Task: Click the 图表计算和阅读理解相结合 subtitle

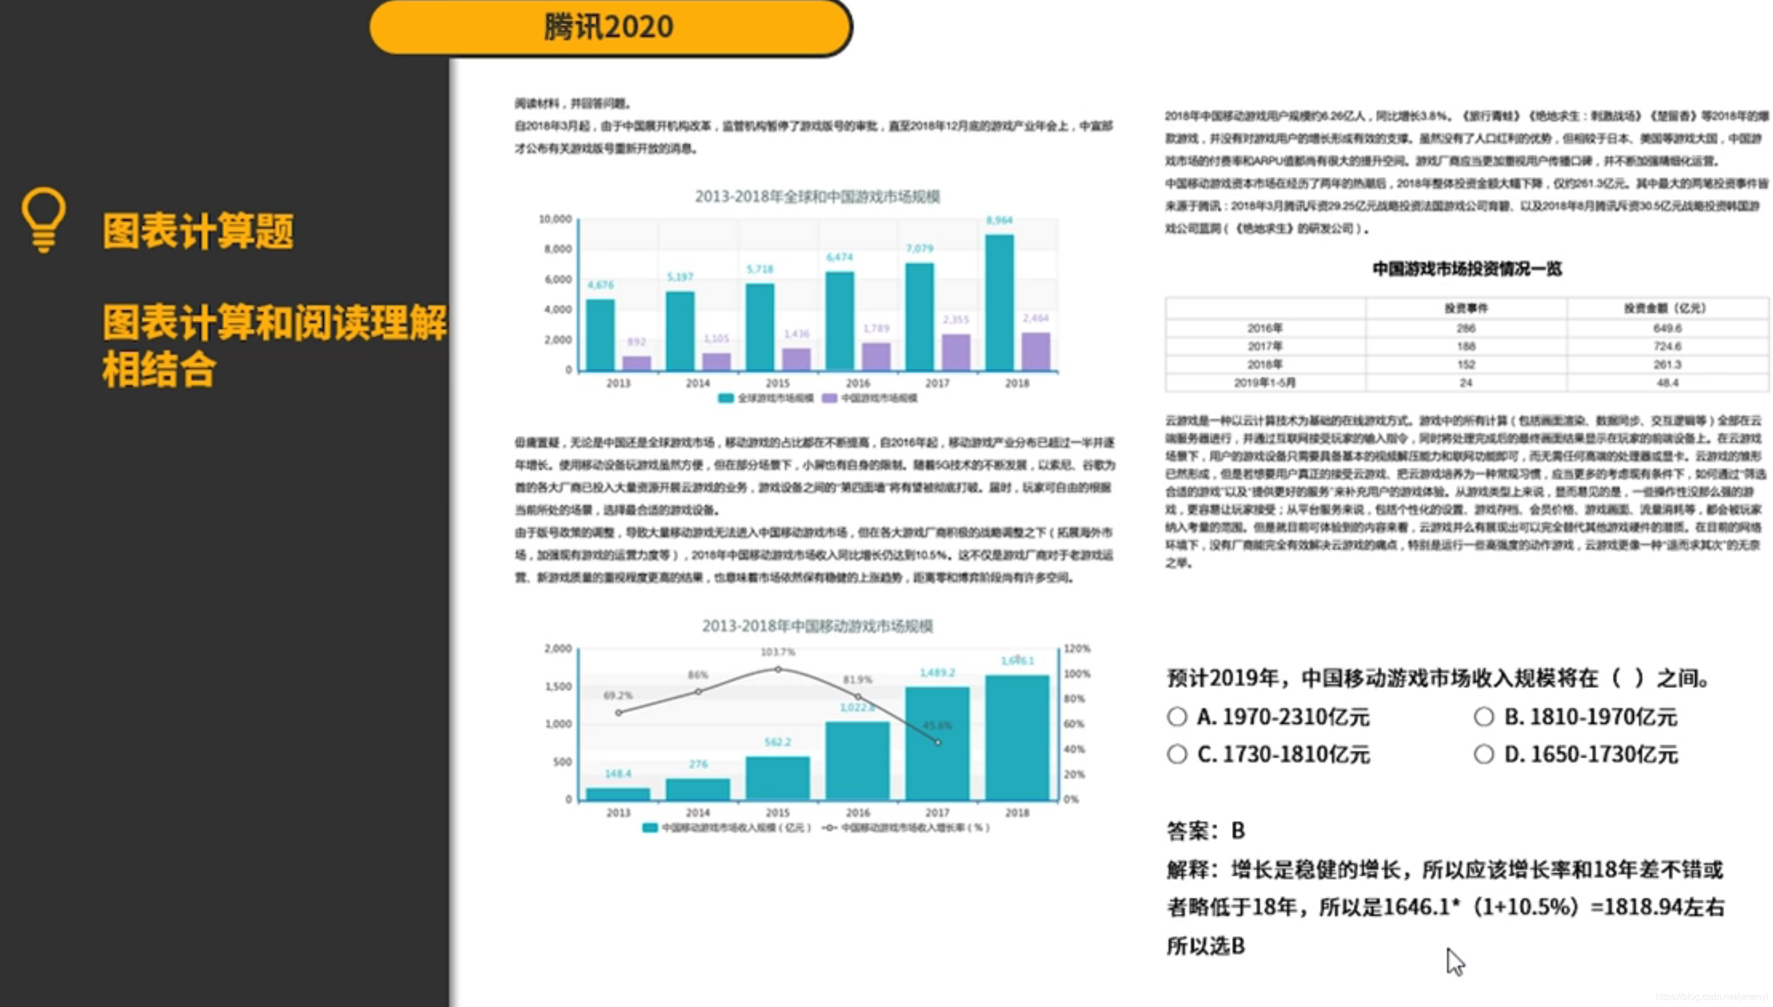Action: click(x=275, y=345)
